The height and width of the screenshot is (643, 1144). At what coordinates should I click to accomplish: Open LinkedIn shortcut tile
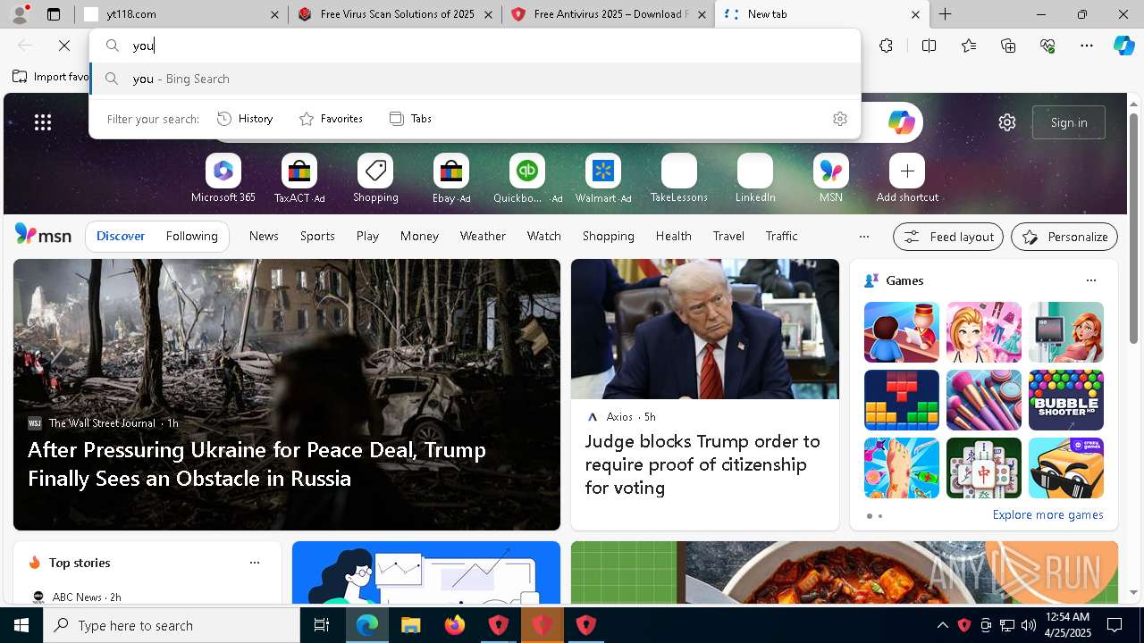pos(755,179)
